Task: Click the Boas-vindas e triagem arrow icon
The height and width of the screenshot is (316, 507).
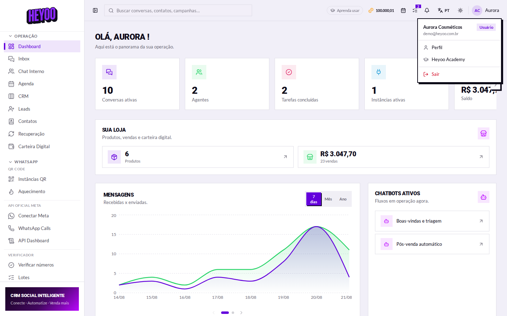Action: click(481, 221)
